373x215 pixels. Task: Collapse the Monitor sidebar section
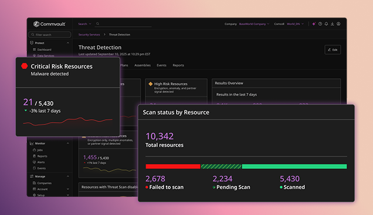click(68, 143)
